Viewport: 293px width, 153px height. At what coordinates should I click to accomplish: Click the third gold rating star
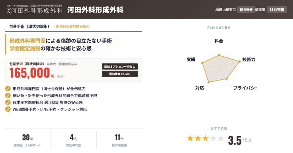(x=205, y=138)
